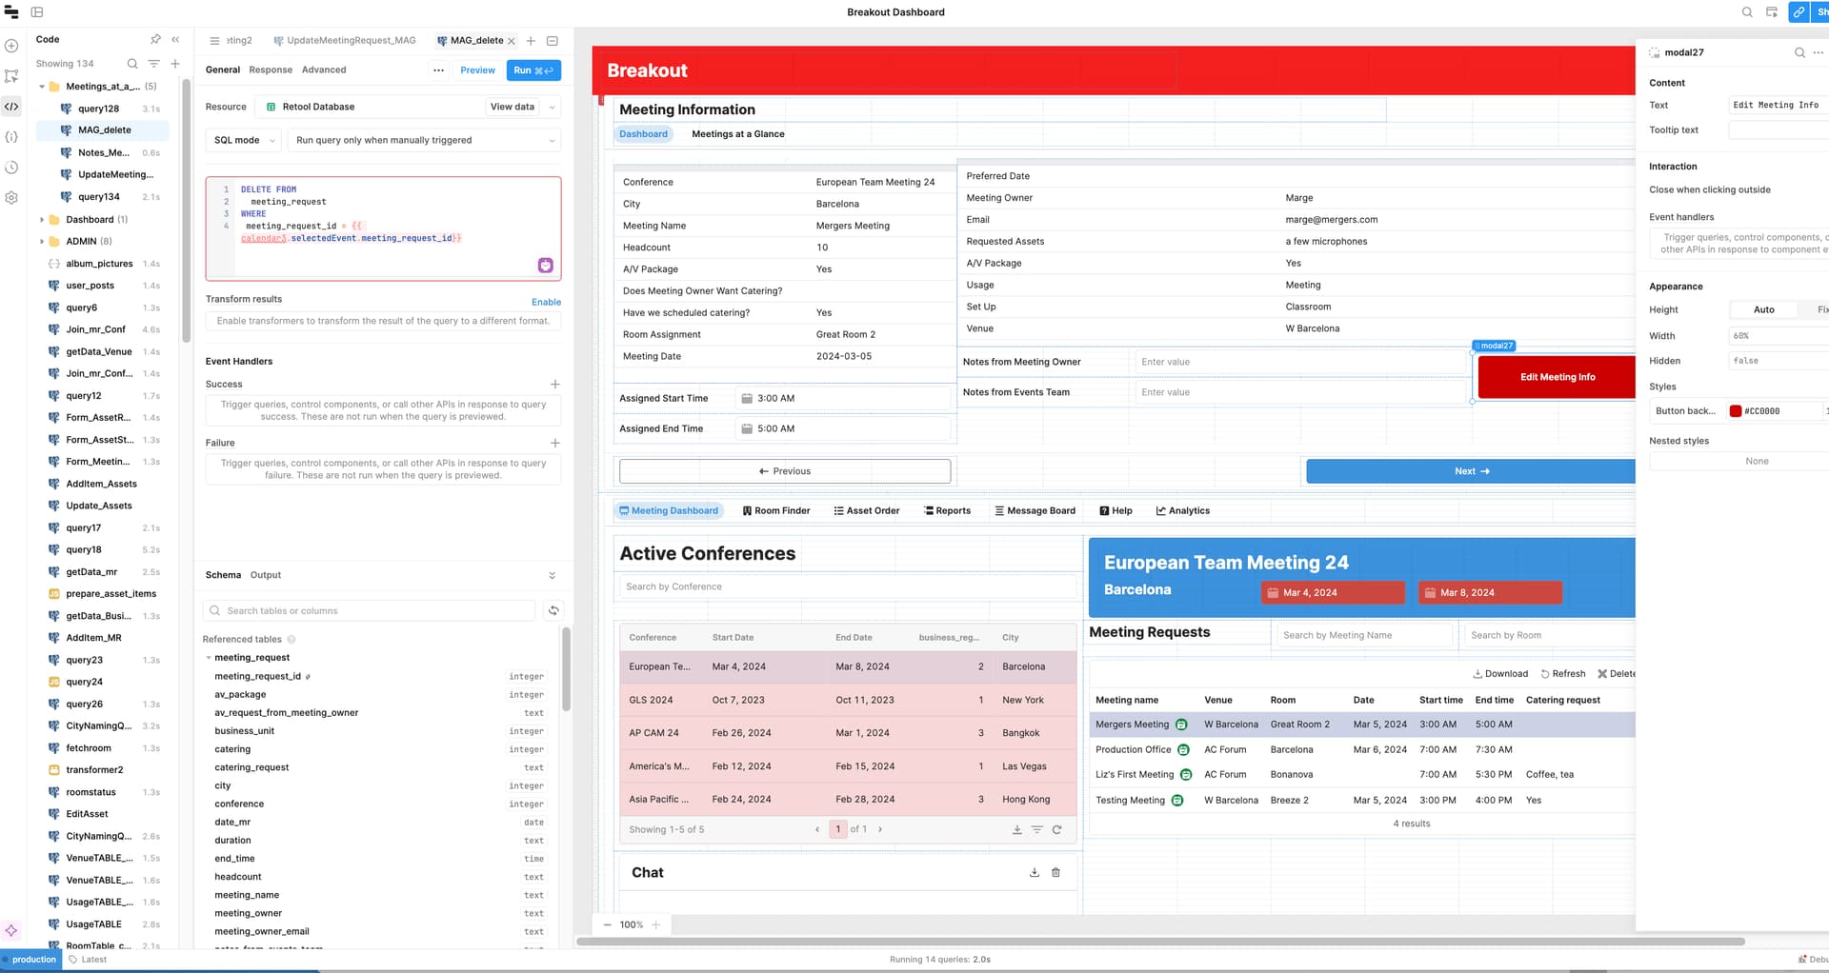This screenshot has width=1829, height=973.
Task: Click the filter icon in Code panel header
Action: [x=153, y=64]
